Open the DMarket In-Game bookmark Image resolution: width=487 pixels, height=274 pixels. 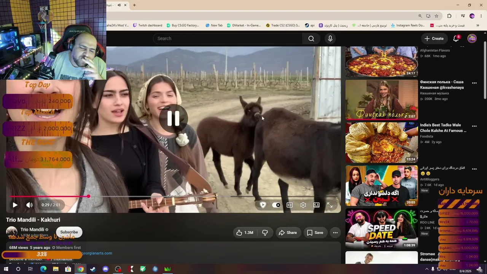click(244, 25)
